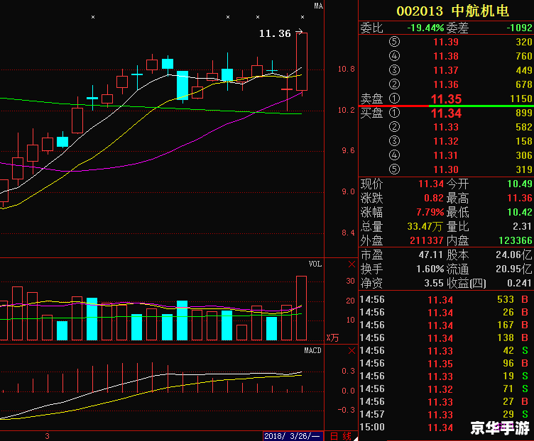
Task: Click the buy level 1 volume 899
Action: [524, 113]
